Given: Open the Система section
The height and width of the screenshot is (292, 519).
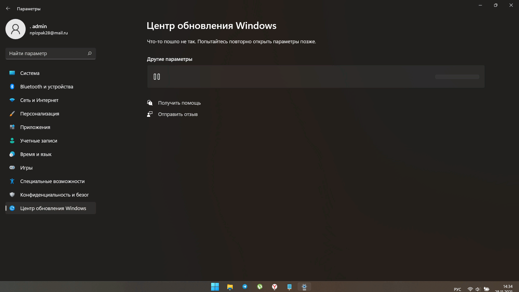Looking at the screenshot, I should click(51, 73).
